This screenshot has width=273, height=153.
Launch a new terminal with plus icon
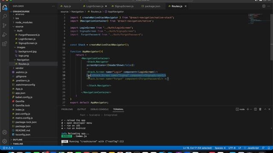248,109
